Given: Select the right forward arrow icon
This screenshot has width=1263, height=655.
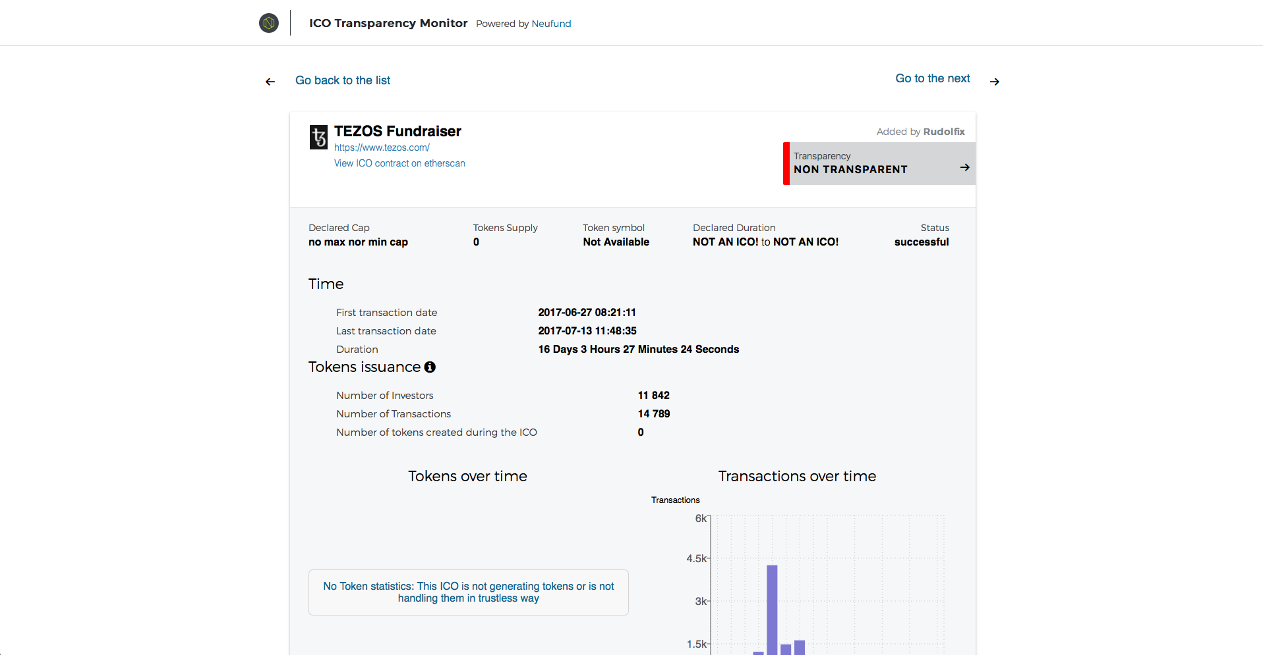Looking at the screenshot, I should (994, 81).
